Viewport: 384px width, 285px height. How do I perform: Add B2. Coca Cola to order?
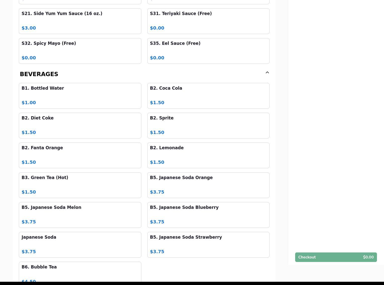coord(208,96)
